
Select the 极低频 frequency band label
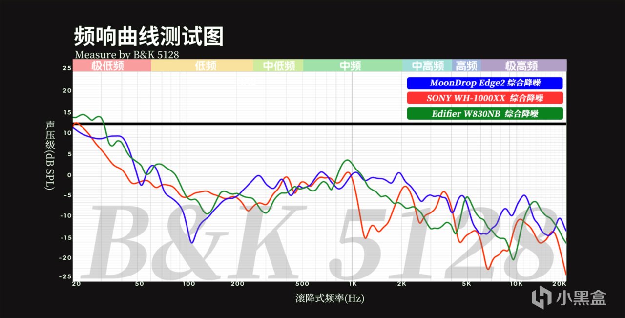click(x=107, y=65)
